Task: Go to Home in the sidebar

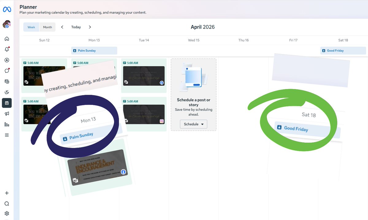Action: point(7,39)
